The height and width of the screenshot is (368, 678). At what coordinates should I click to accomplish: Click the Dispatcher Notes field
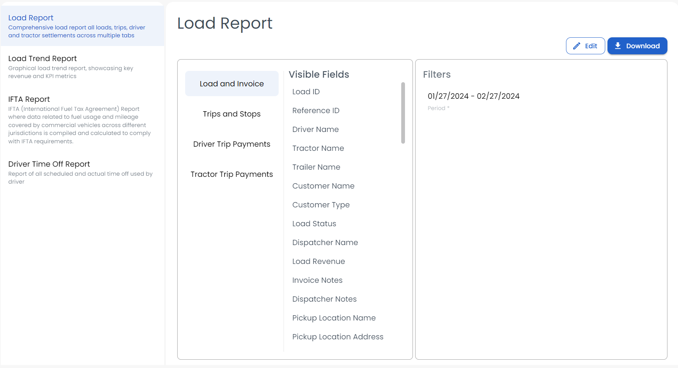324,299
